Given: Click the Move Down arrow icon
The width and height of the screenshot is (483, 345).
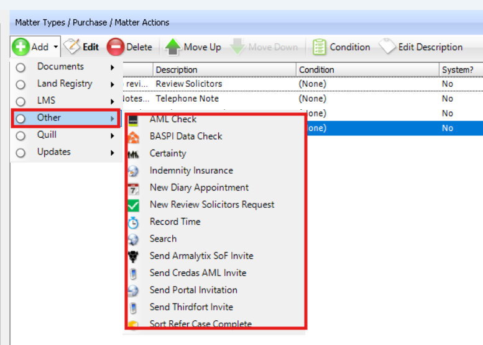Looking at the screenshot, I should pyautogui.click(x=237, y=47).
